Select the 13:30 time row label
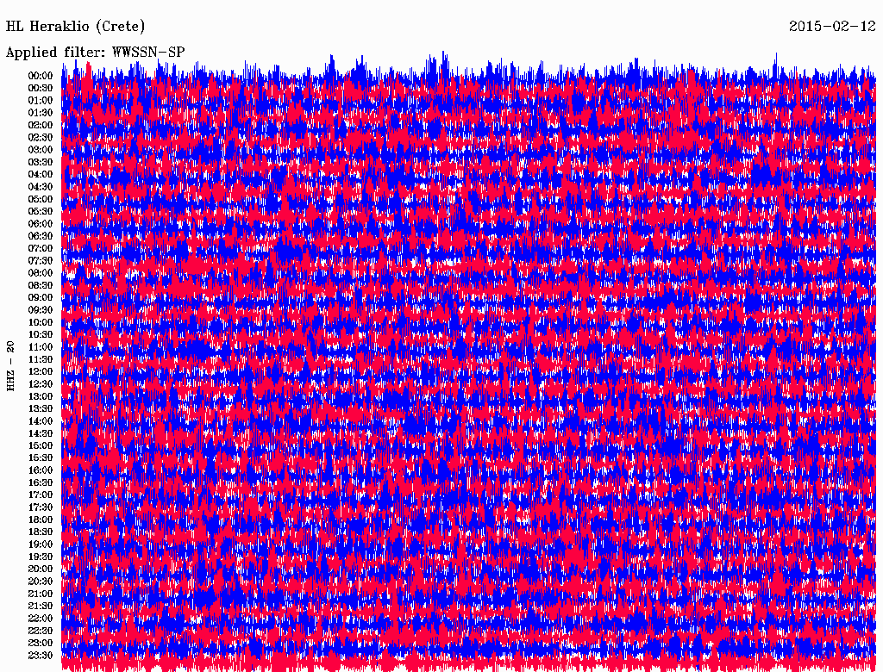The height and width of the screenshot is (672, 883). pyautogui.click(x=41, y=409)
